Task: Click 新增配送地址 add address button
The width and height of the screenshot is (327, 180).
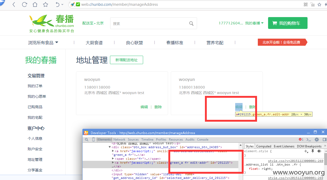Action: pyautogui.click(x=127, y=60)
